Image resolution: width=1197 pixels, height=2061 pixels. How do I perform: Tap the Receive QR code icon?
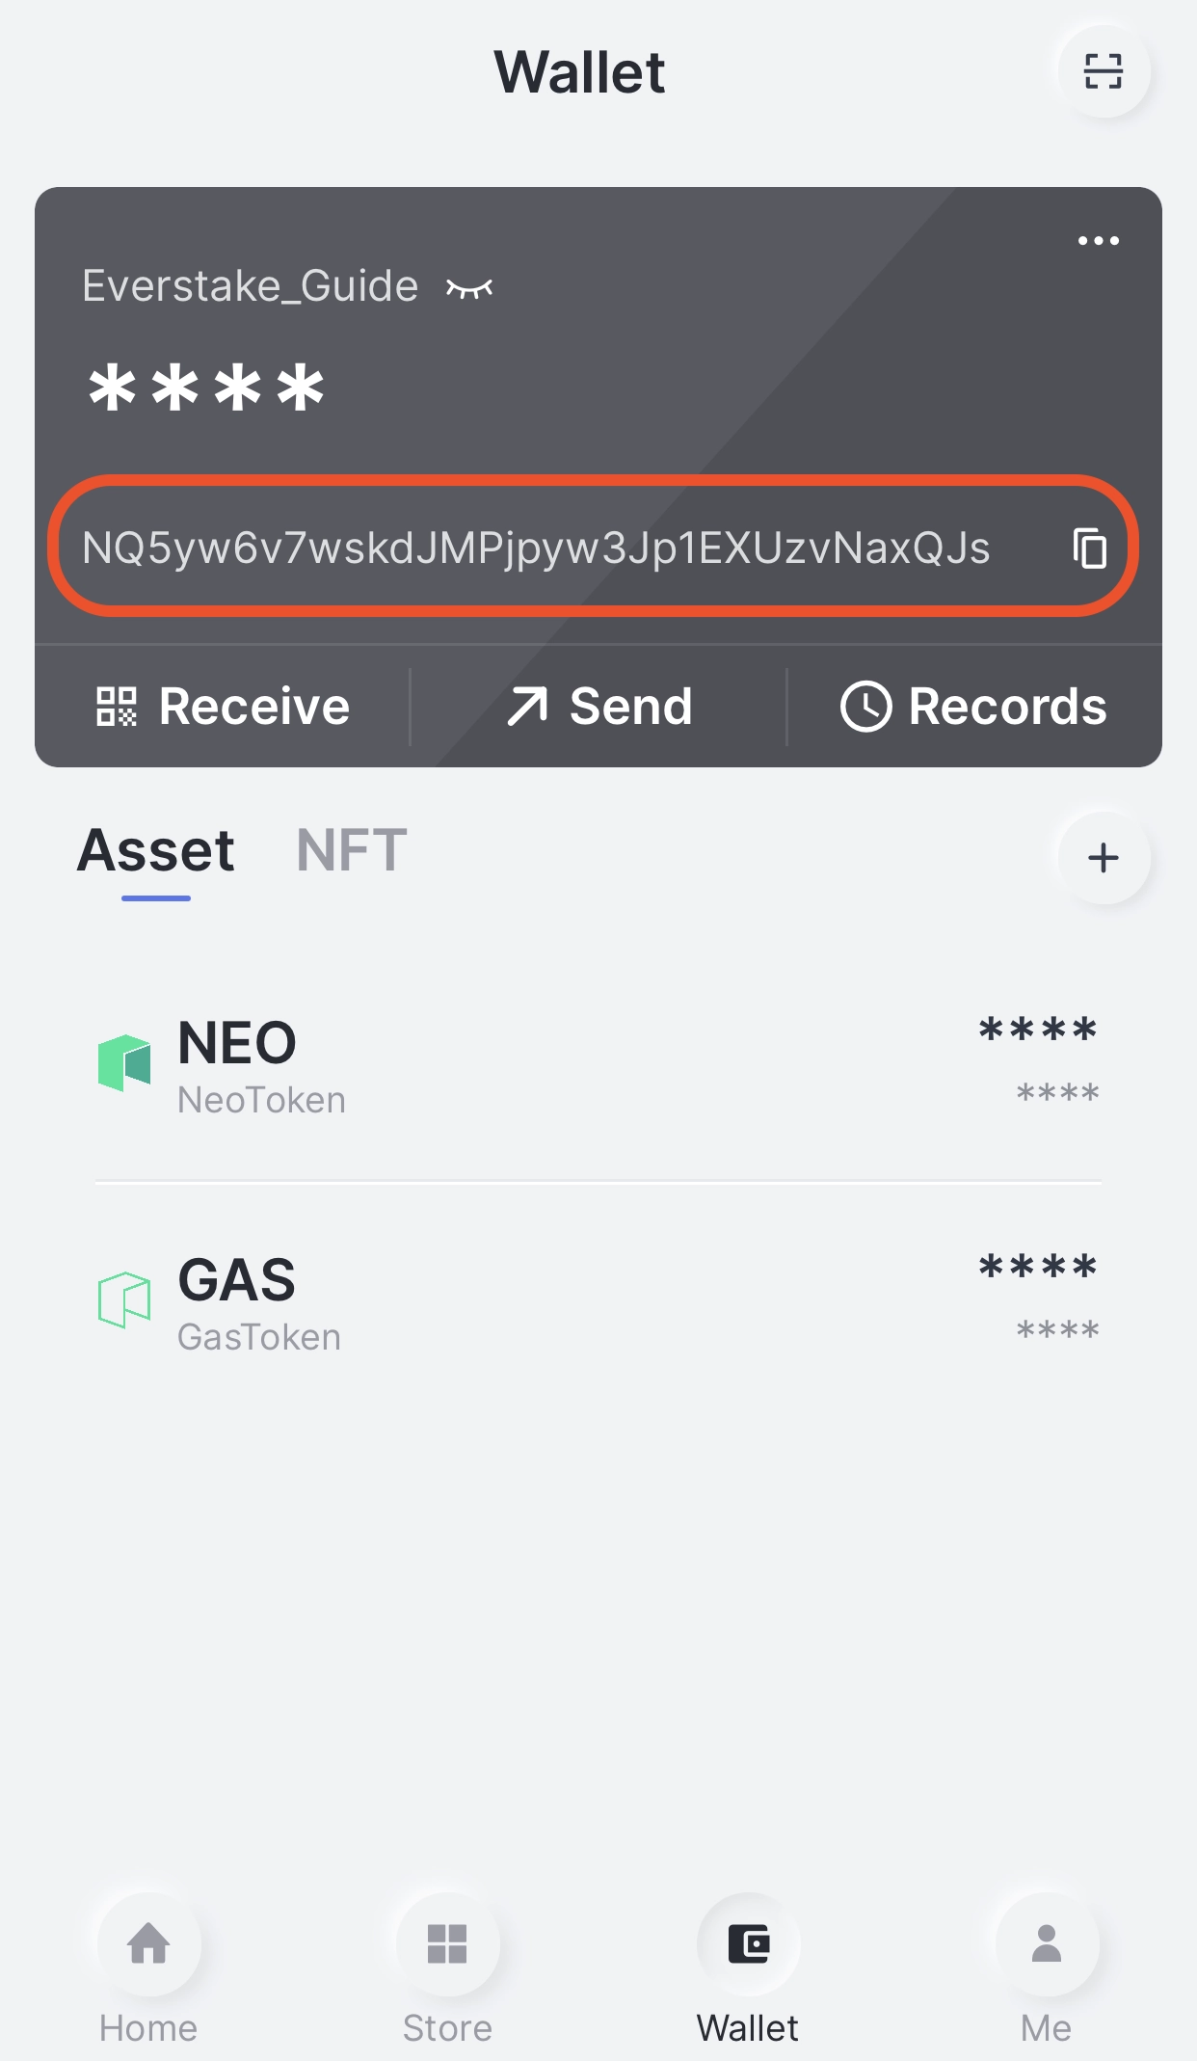[x=117, y=707]
